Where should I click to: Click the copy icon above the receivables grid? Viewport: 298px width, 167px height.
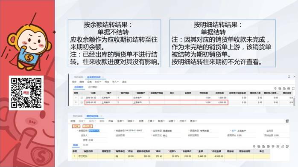280,88
